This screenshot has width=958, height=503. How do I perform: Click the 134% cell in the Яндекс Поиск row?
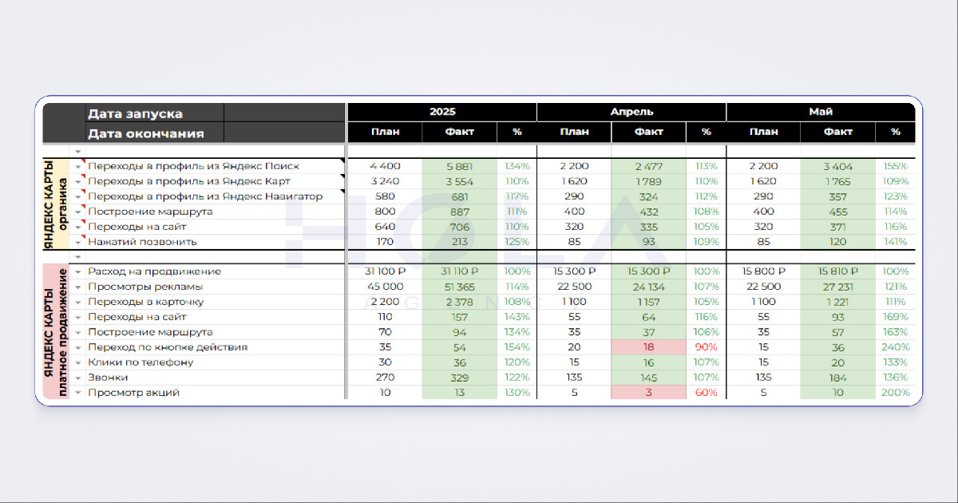tap(517, 166)
